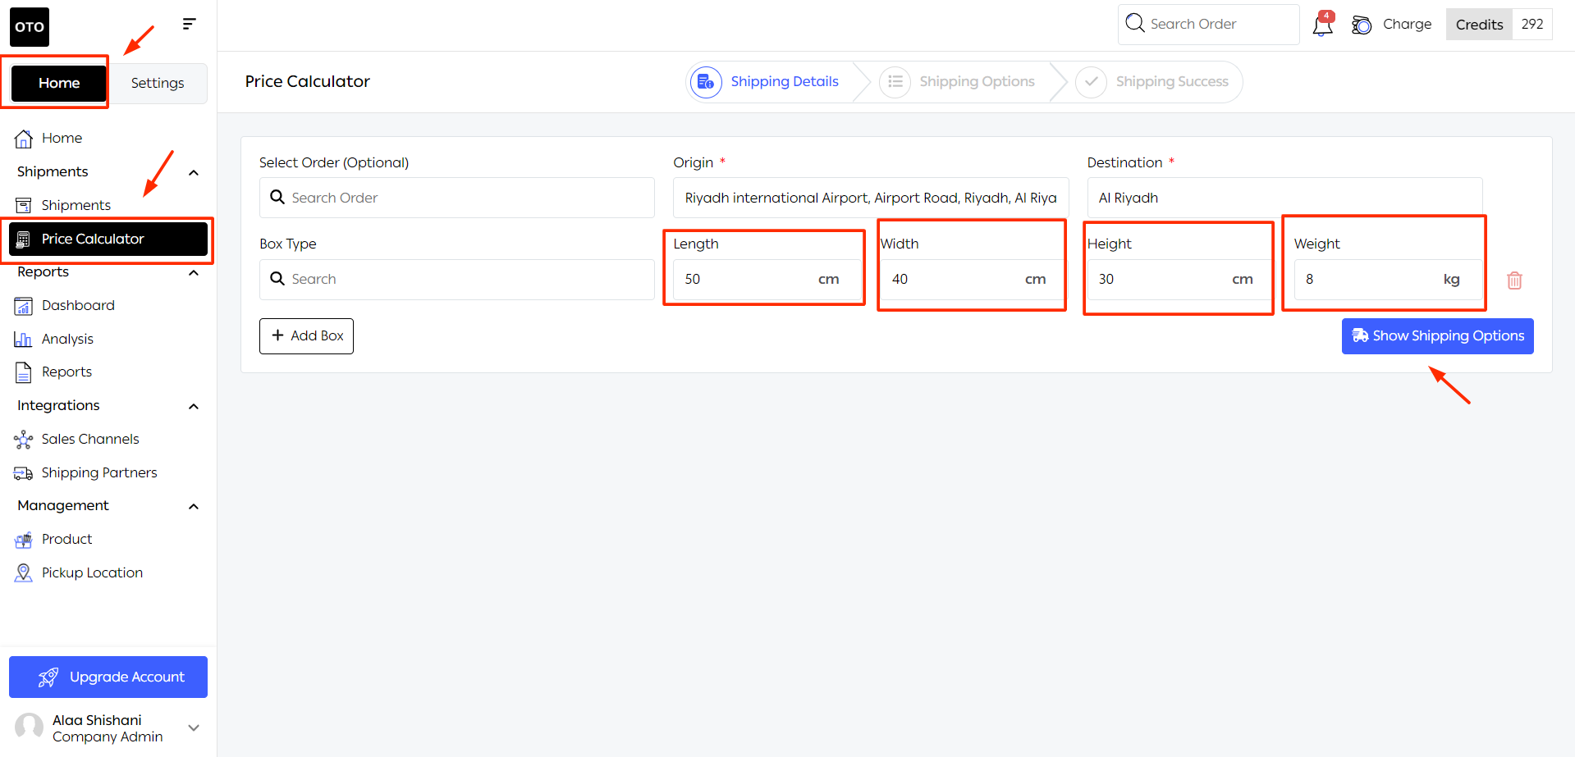The width and height of the screenshot is (1575, 757).
Task: Focus the Length input field
Action: click(767, 280)
